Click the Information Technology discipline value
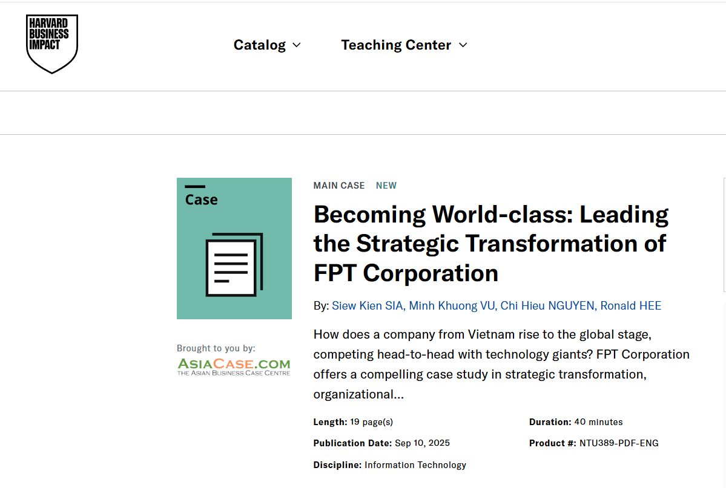Viewport: 726px width, 488px height. tap(415, 465)
